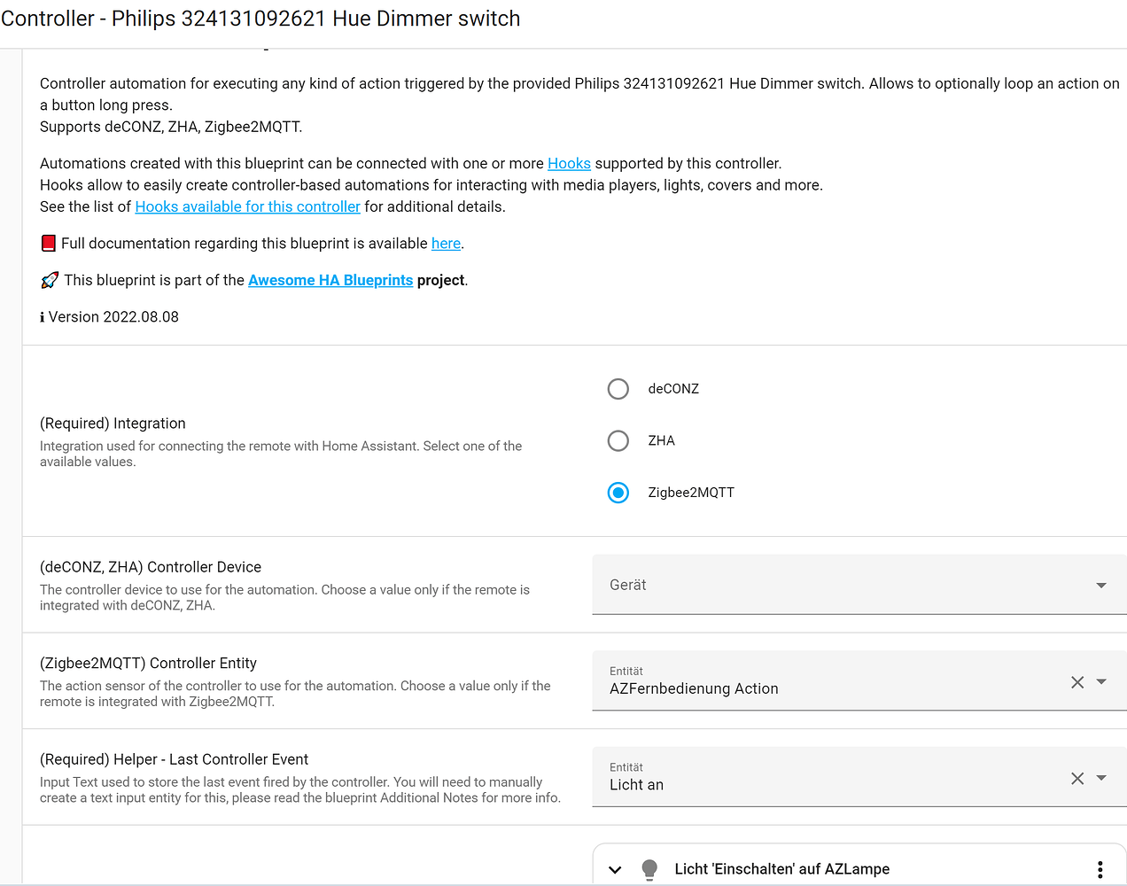Screen dimensions: 1127x886
Task: Visit the Awesome HA Blueprints link
Action: coord(330,280)
